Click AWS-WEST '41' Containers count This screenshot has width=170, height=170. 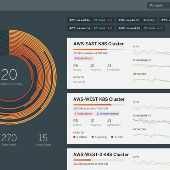109,121
